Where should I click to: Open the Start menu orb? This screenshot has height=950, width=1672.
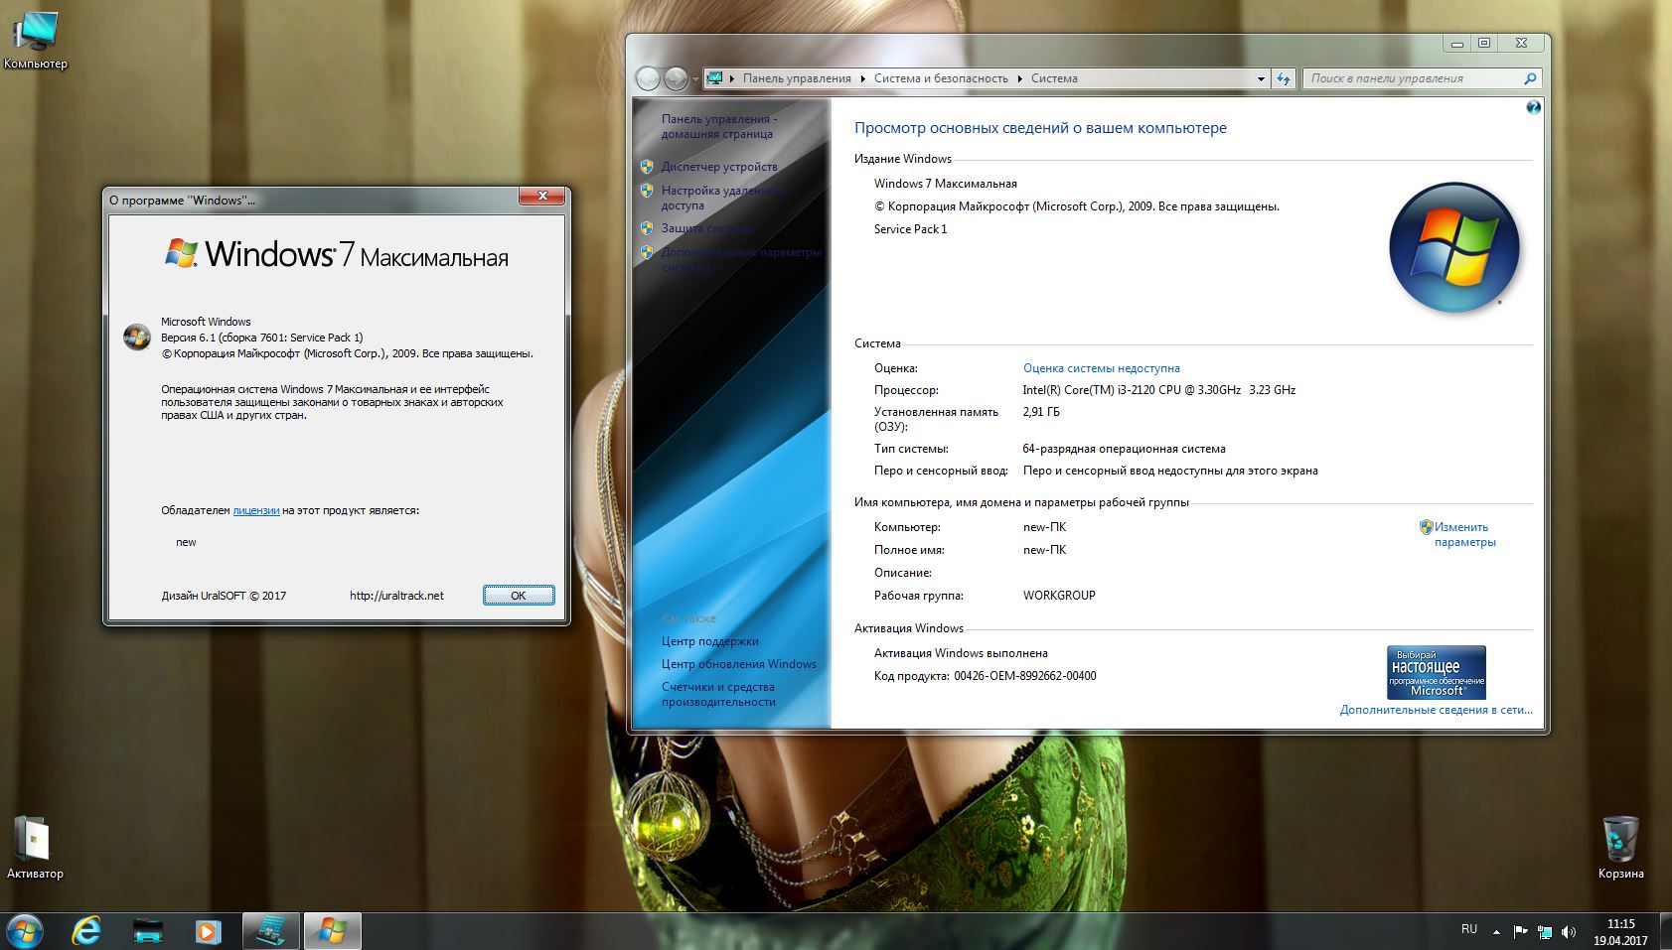click(24, 931)
